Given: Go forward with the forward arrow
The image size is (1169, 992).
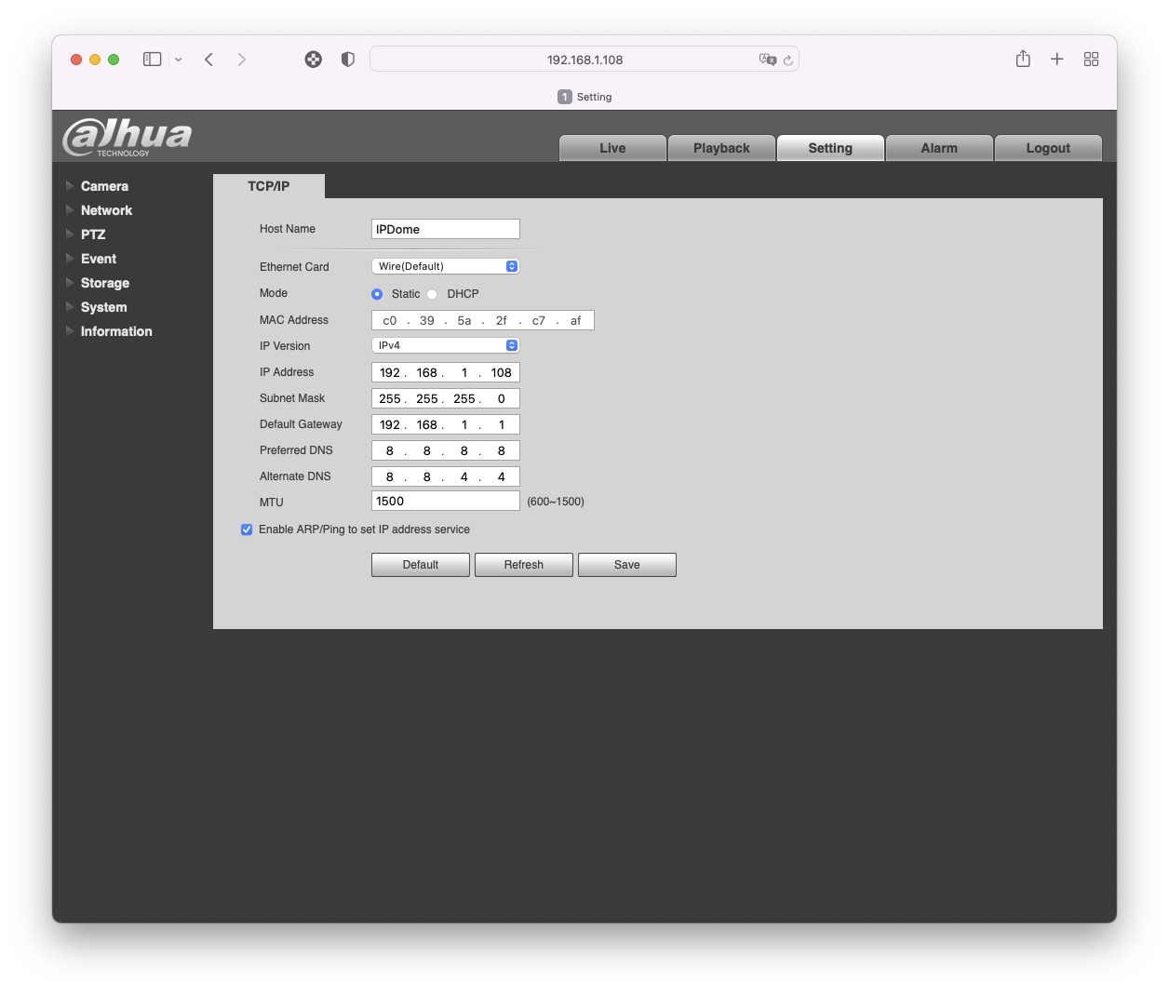Looking at the screenshot, I should pyautogui.click(x=242, y=60).
